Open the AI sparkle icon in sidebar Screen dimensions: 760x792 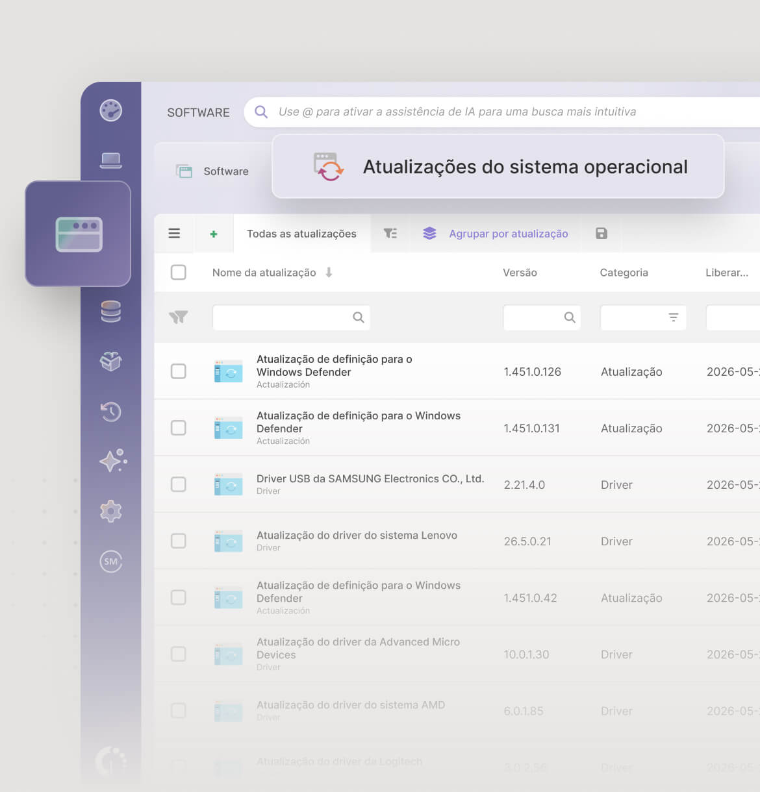pos(112,461)
